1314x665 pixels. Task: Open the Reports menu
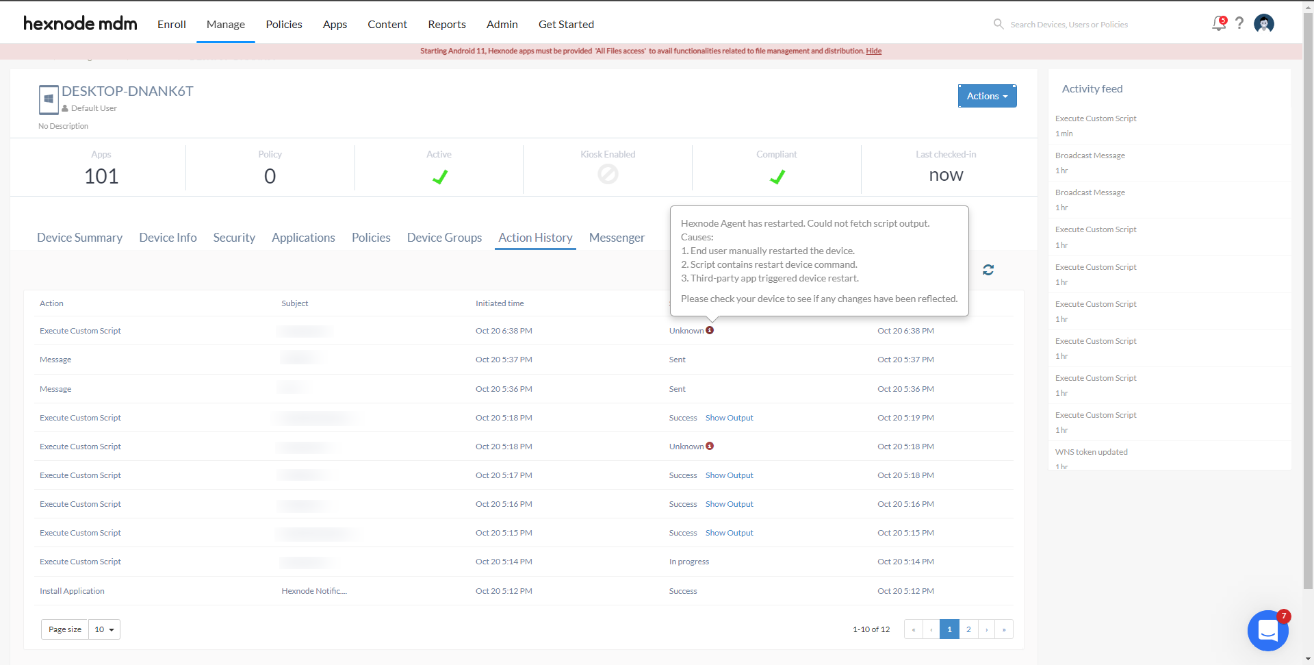click(447, 24)
